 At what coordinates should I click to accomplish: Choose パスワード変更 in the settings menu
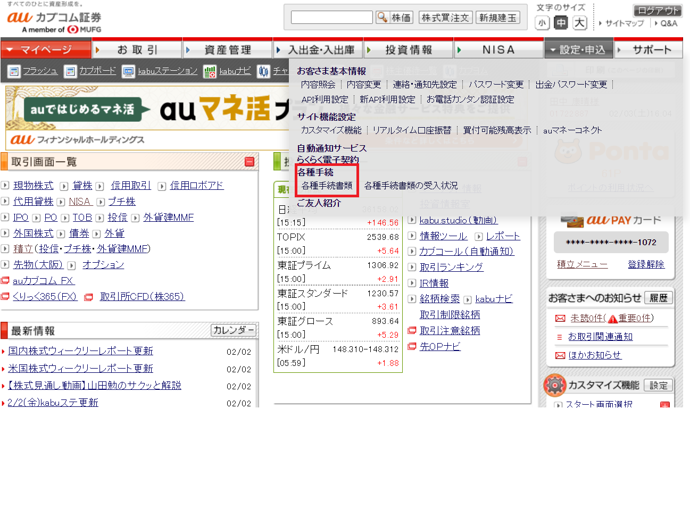tap(496, 85)
